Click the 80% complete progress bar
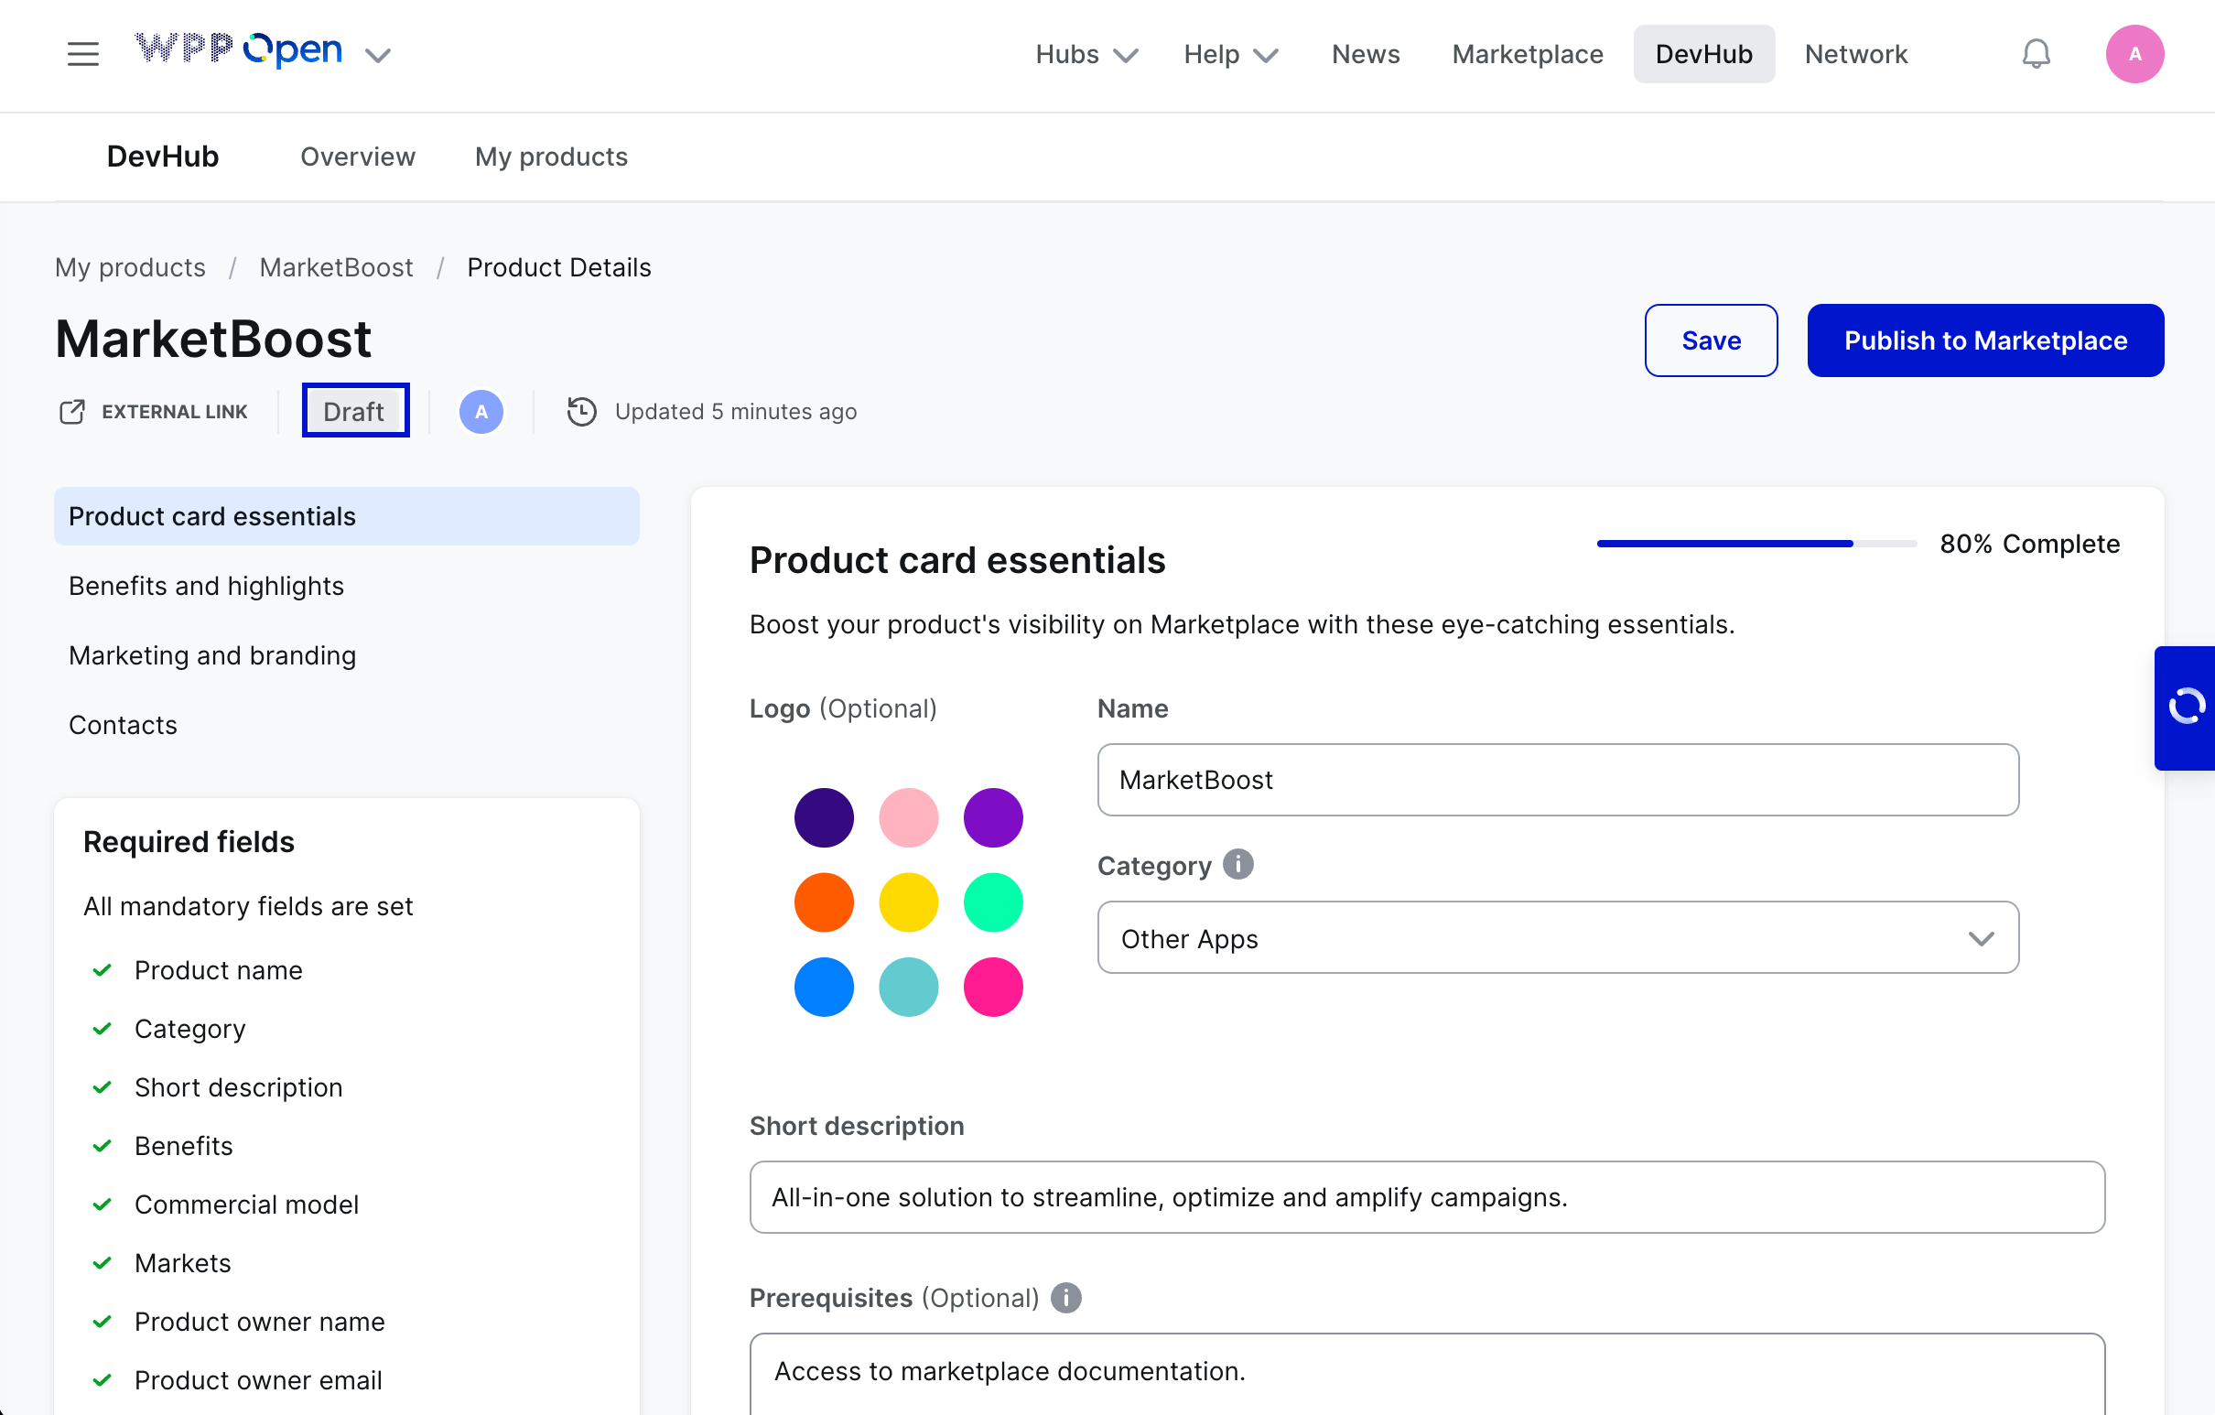The image size is (2215, 1415). 1756,544
